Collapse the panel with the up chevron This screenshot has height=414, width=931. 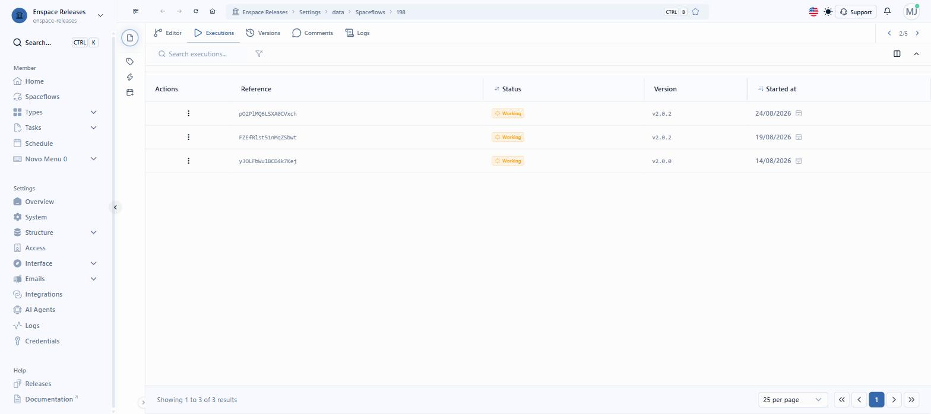click(916, 54)
